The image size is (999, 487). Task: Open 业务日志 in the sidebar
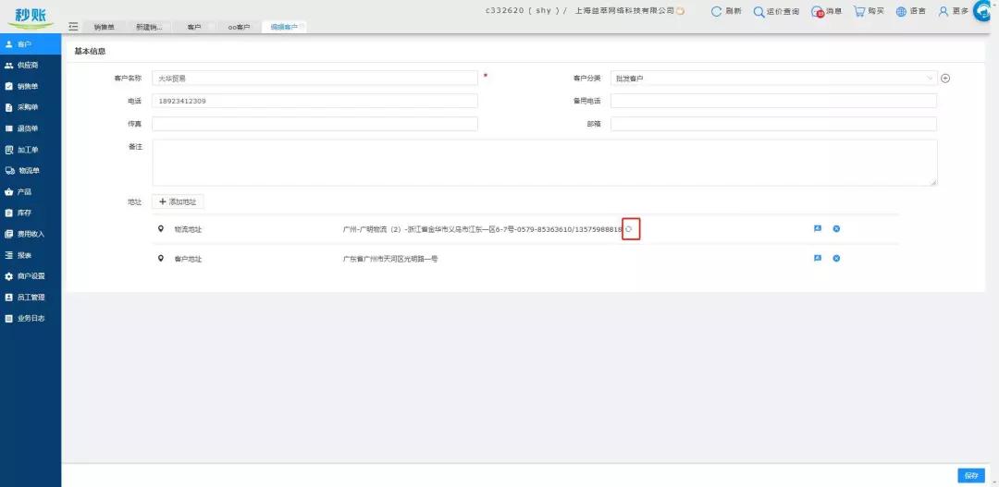point(31,318)
